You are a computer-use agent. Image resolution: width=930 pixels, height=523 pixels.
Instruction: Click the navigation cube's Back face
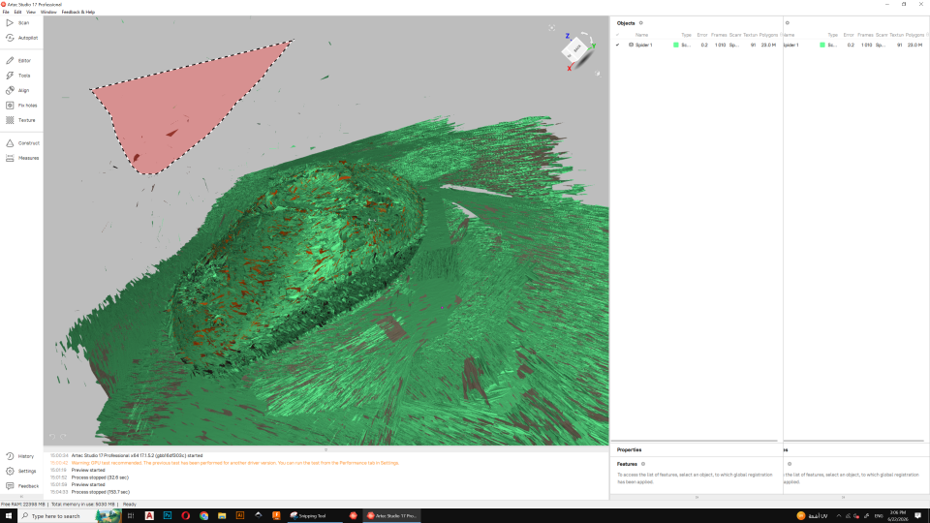pyautogui.click(x=576, y=48)
